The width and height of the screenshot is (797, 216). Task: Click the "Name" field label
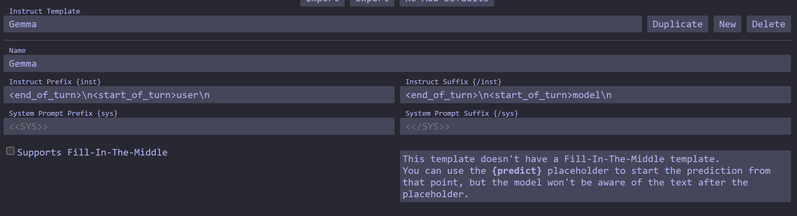[x=17, y=51]
